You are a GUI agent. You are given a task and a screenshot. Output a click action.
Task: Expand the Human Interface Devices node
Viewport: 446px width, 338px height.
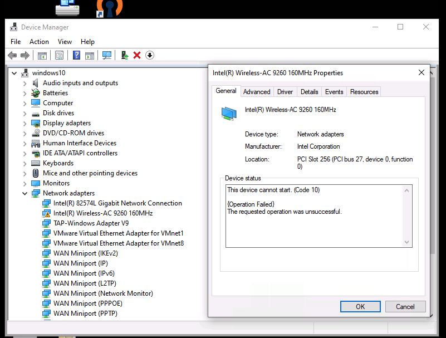click(24, 144)
